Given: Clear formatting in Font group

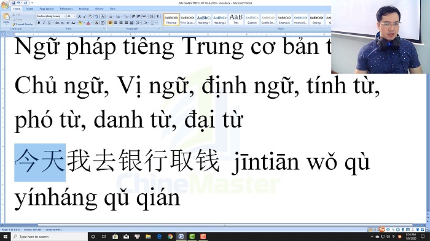Looking at the screenshot, I should point(90,17).
